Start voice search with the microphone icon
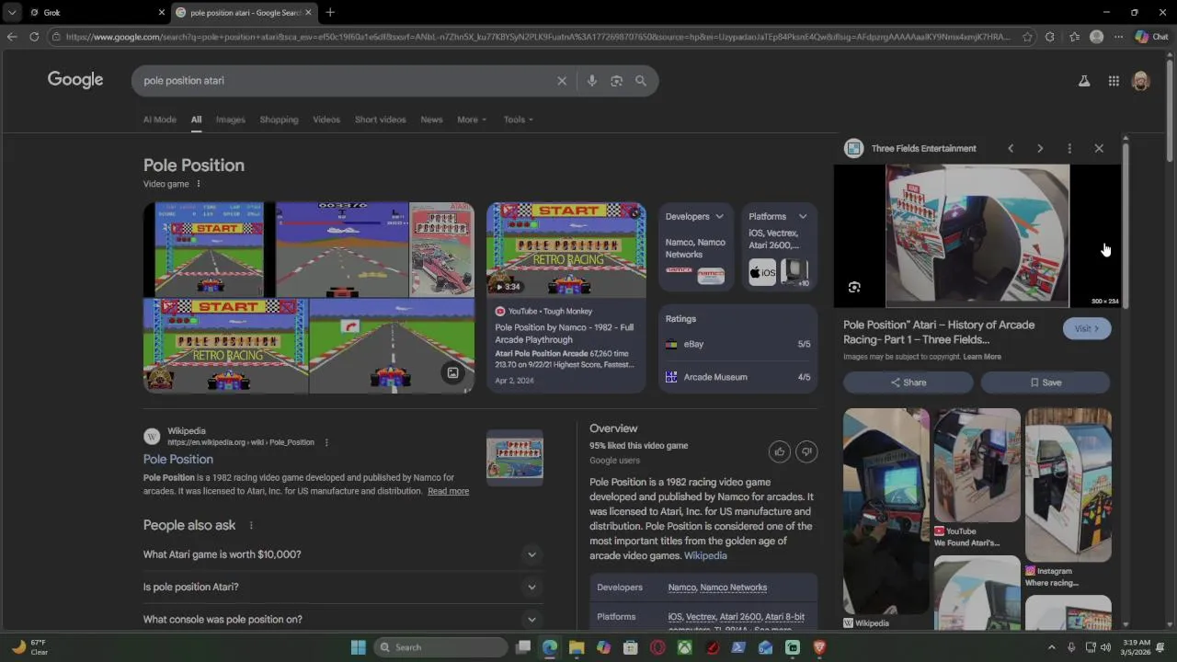The height and width of the screenshot is (662, 1177). point(592,81)
